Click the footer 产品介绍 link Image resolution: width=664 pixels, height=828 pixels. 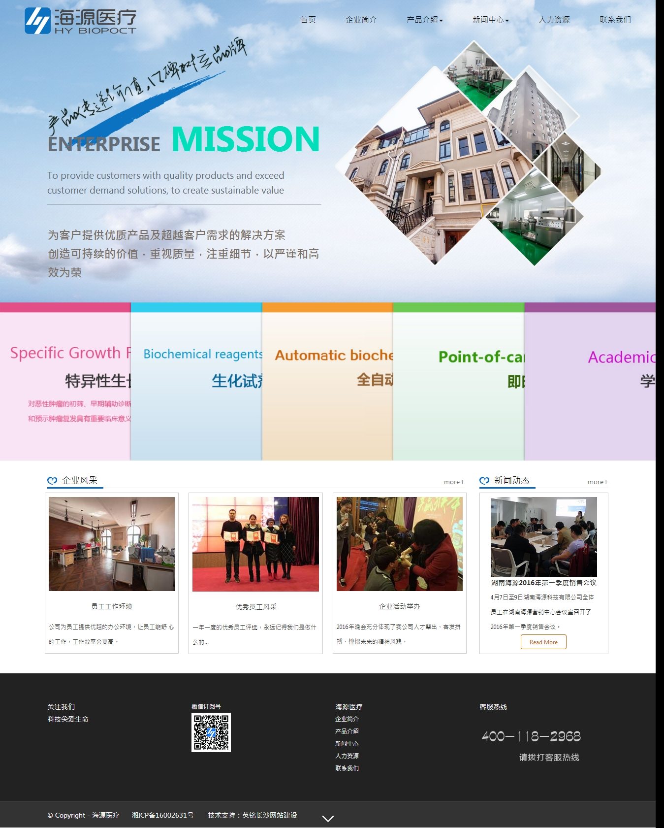[347, 731]
